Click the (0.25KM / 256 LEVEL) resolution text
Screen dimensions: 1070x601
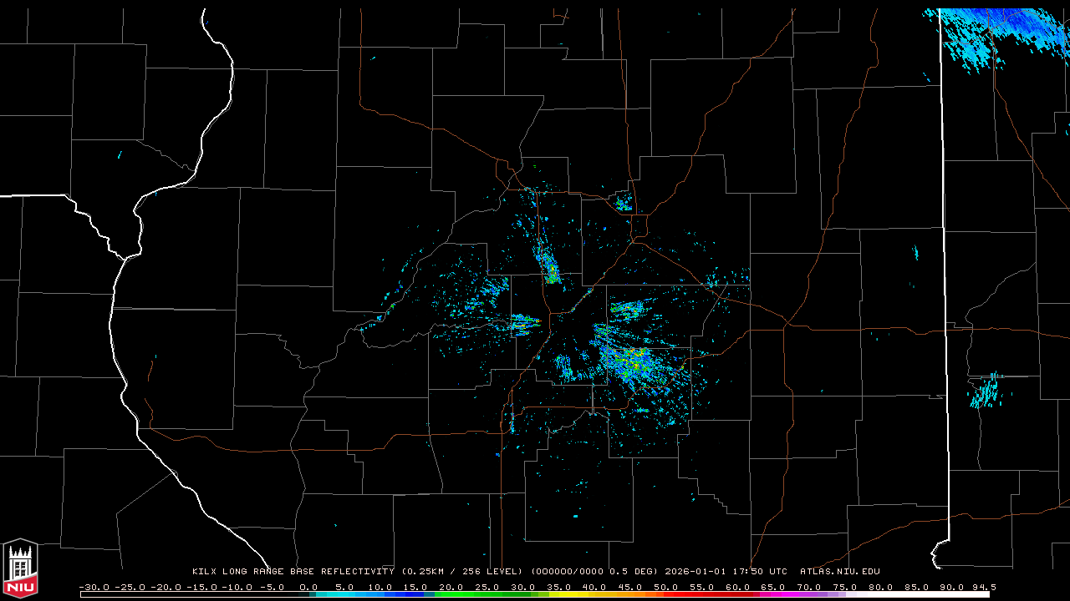coord(462,572)
